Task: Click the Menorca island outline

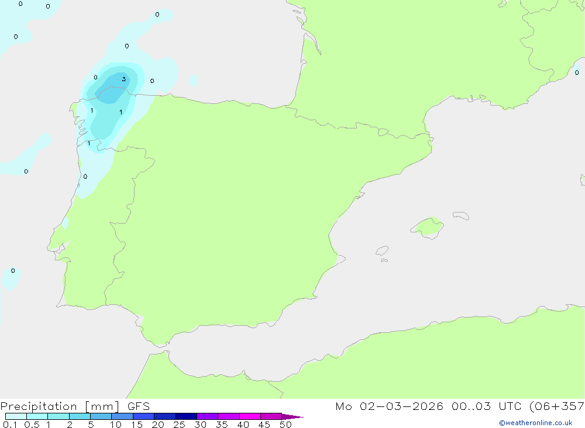Action: [x=461, y=215]
